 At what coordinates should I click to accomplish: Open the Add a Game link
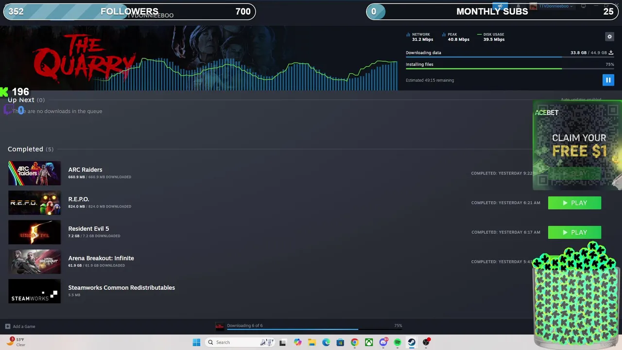24,326
